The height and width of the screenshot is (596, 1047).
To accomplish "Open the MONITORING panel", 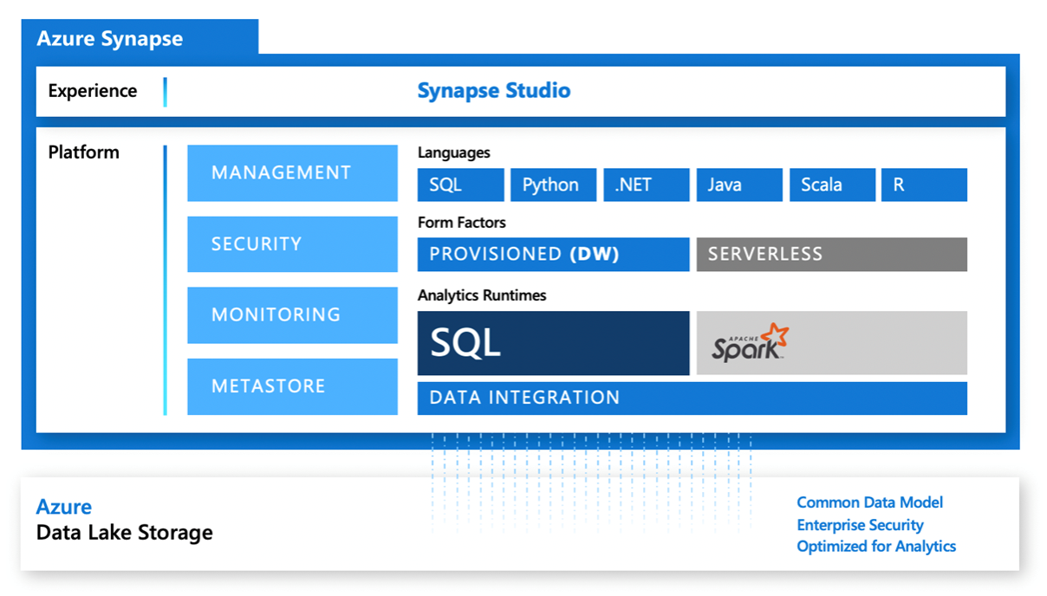I will point(292,314).
